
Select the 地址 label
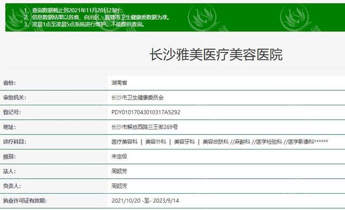click(9, 127)
